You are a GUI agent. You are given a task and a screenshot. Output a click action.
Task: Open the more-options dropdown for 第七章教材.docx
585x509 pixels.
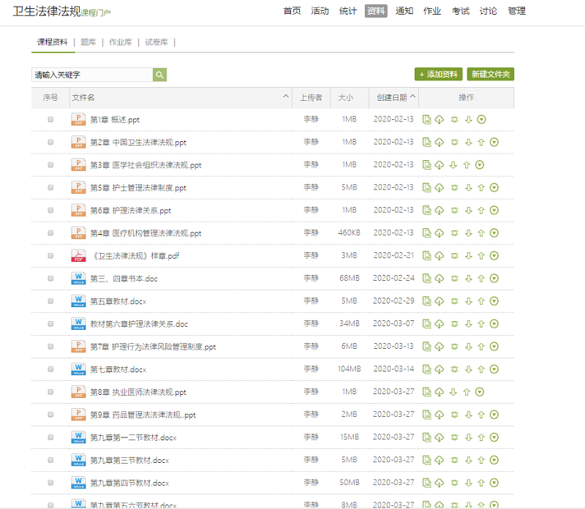tap(494, 369)
